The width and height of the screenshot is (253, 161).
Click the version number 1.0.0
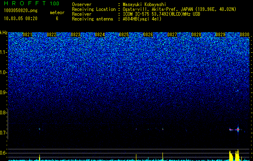55,4
